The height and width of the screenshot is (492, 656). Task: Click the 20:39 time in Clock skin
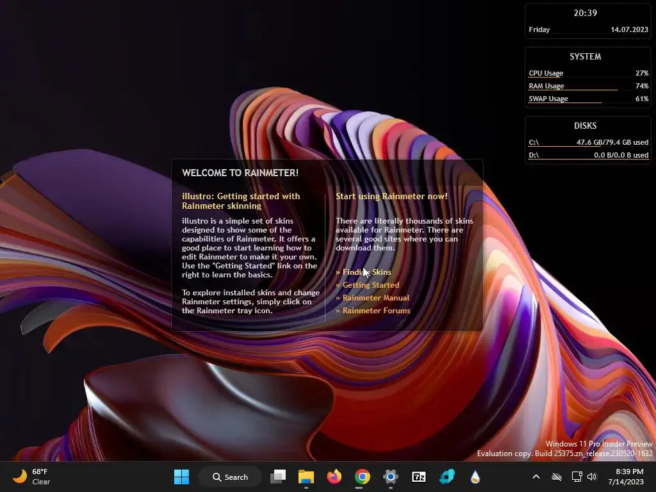point(585,13)
